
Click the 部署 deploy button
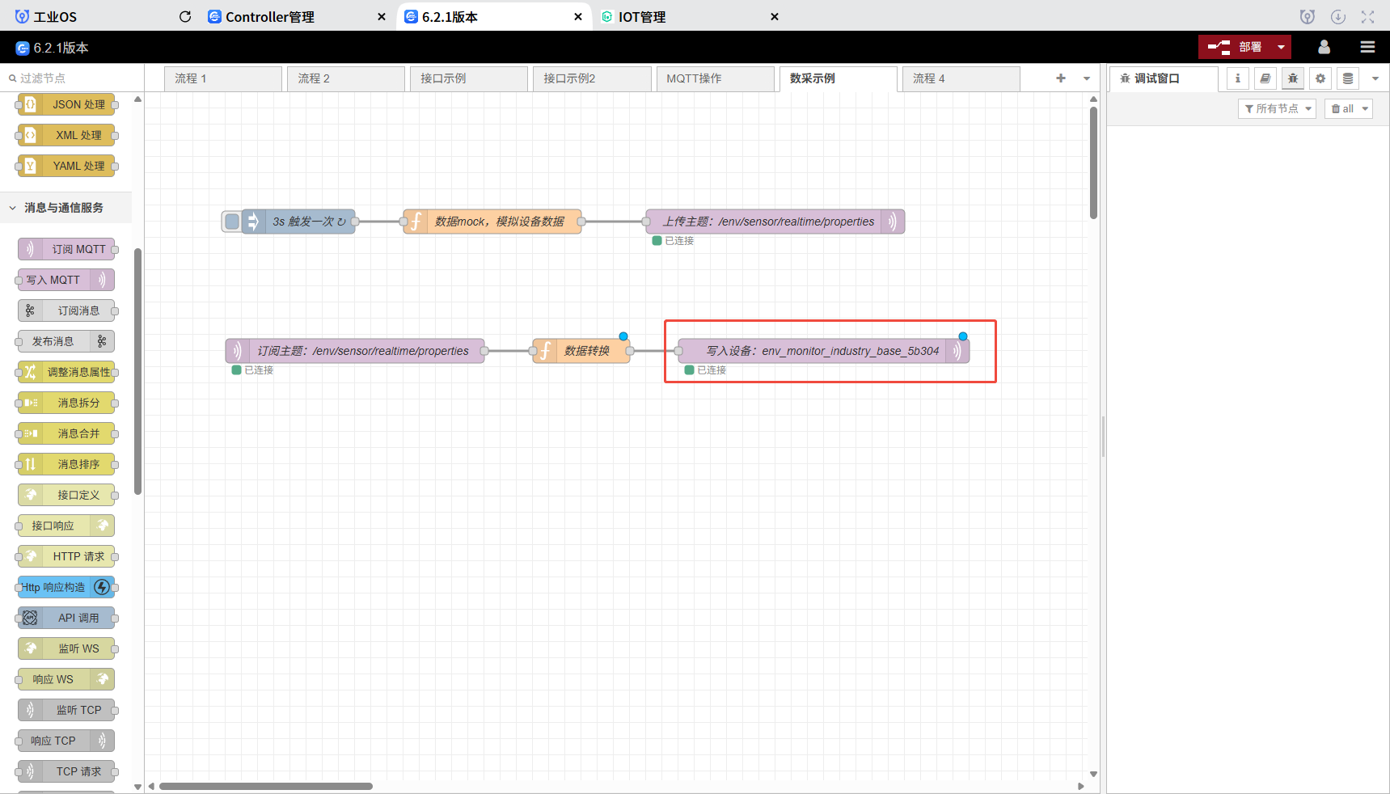tap(1237, 47)
